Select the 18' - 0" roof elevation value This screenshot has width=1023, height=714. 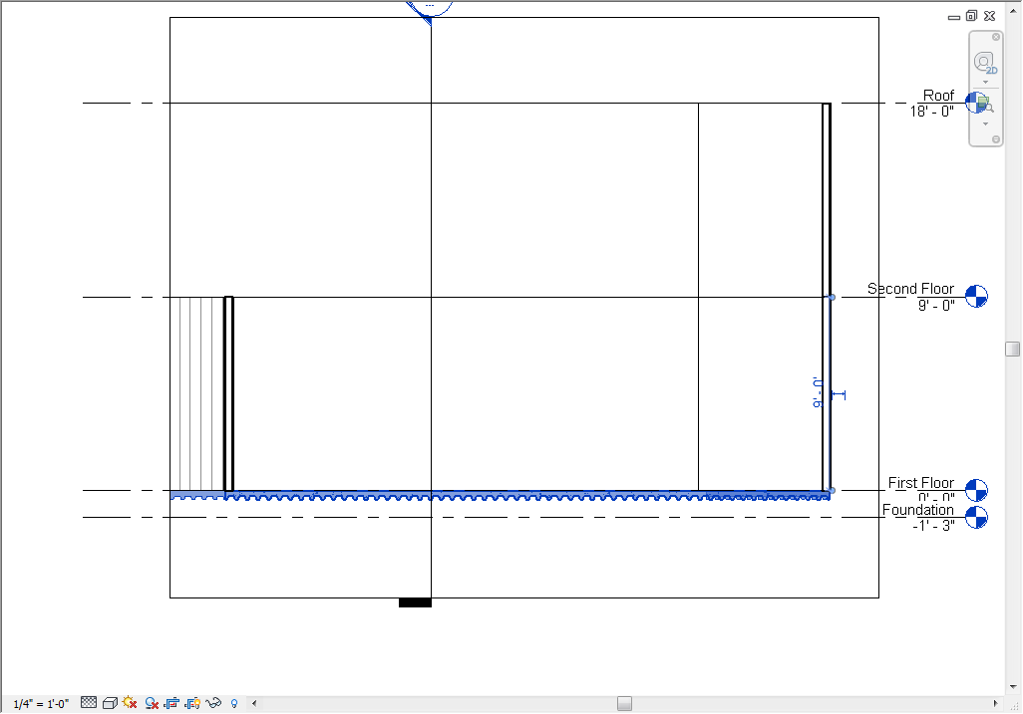tap(931, 112)
